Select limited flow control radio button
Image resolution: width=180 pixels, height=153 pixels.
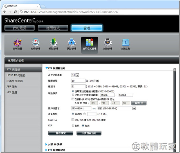pos(85,114)
